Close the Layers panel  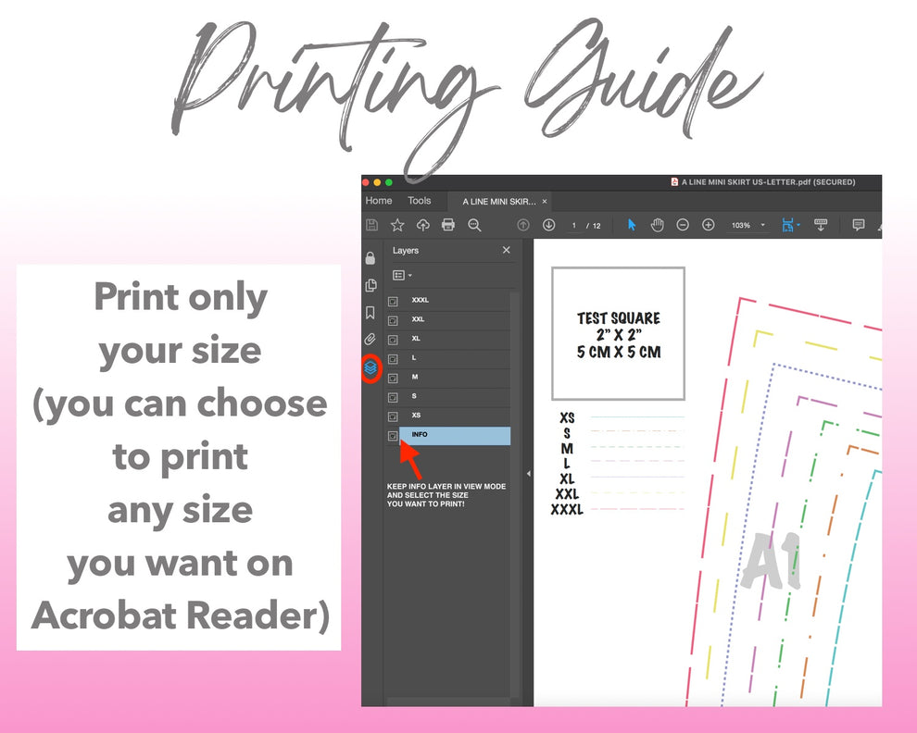click(x=506, y=251)
